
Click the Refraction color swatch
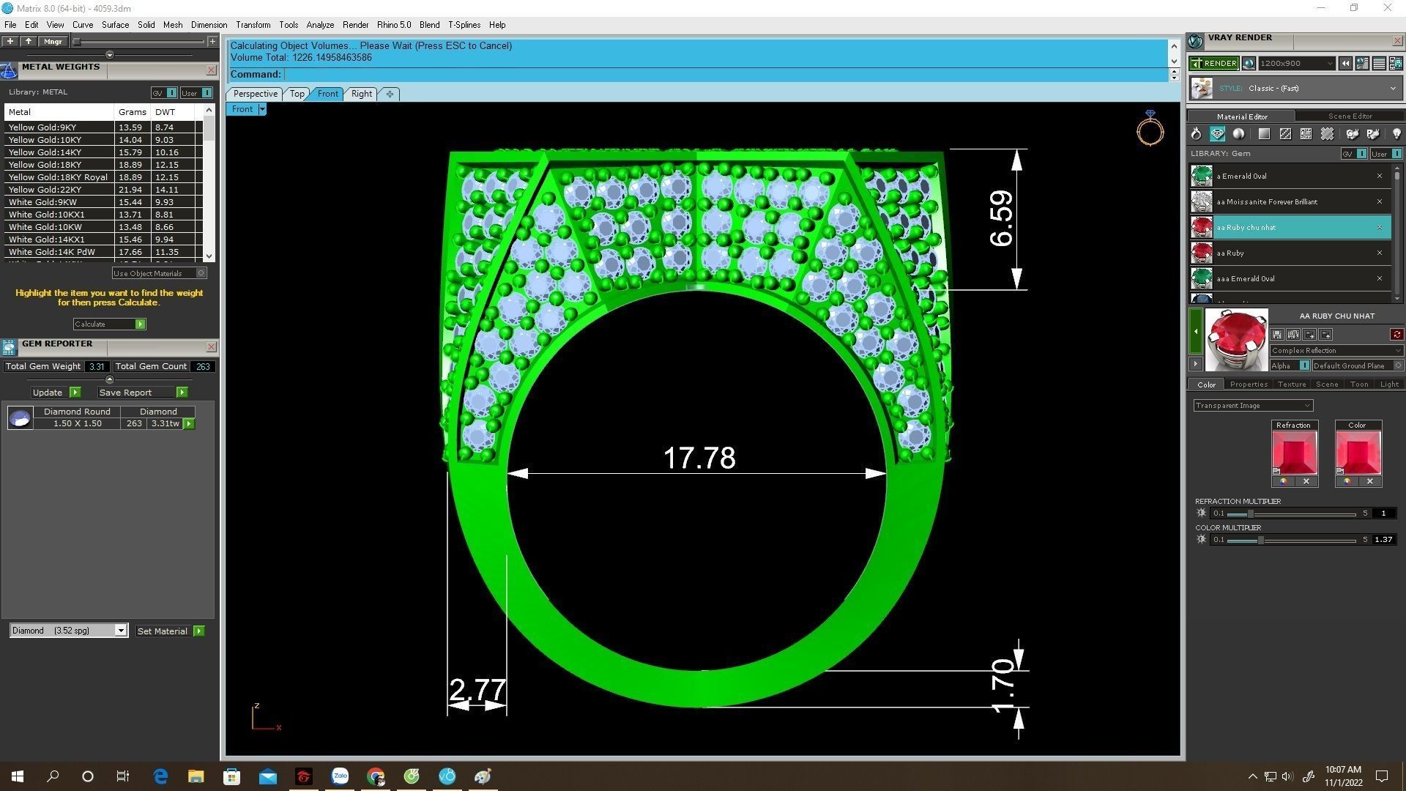click(x=1294, y=453)
